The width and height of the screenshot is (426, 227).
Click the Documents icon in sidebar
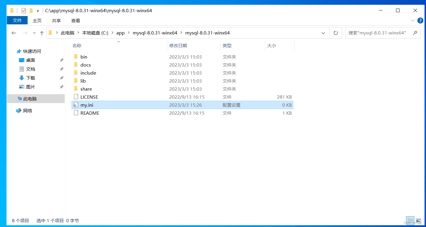[x=21, y=69]
